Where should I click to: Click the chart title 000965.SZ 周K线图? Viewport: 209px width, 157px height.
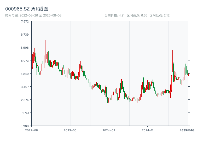(27, 9)
